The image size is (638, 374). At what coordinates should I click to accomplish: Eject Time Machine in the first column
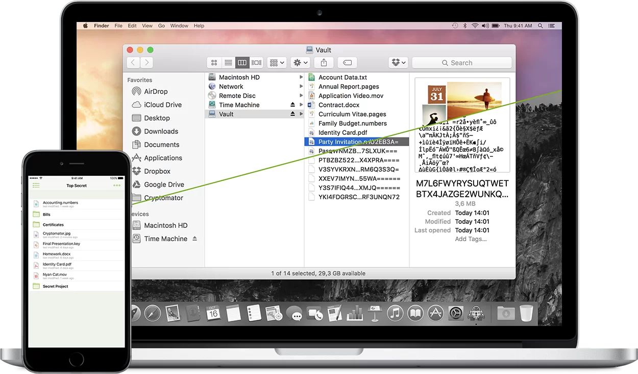293,105
